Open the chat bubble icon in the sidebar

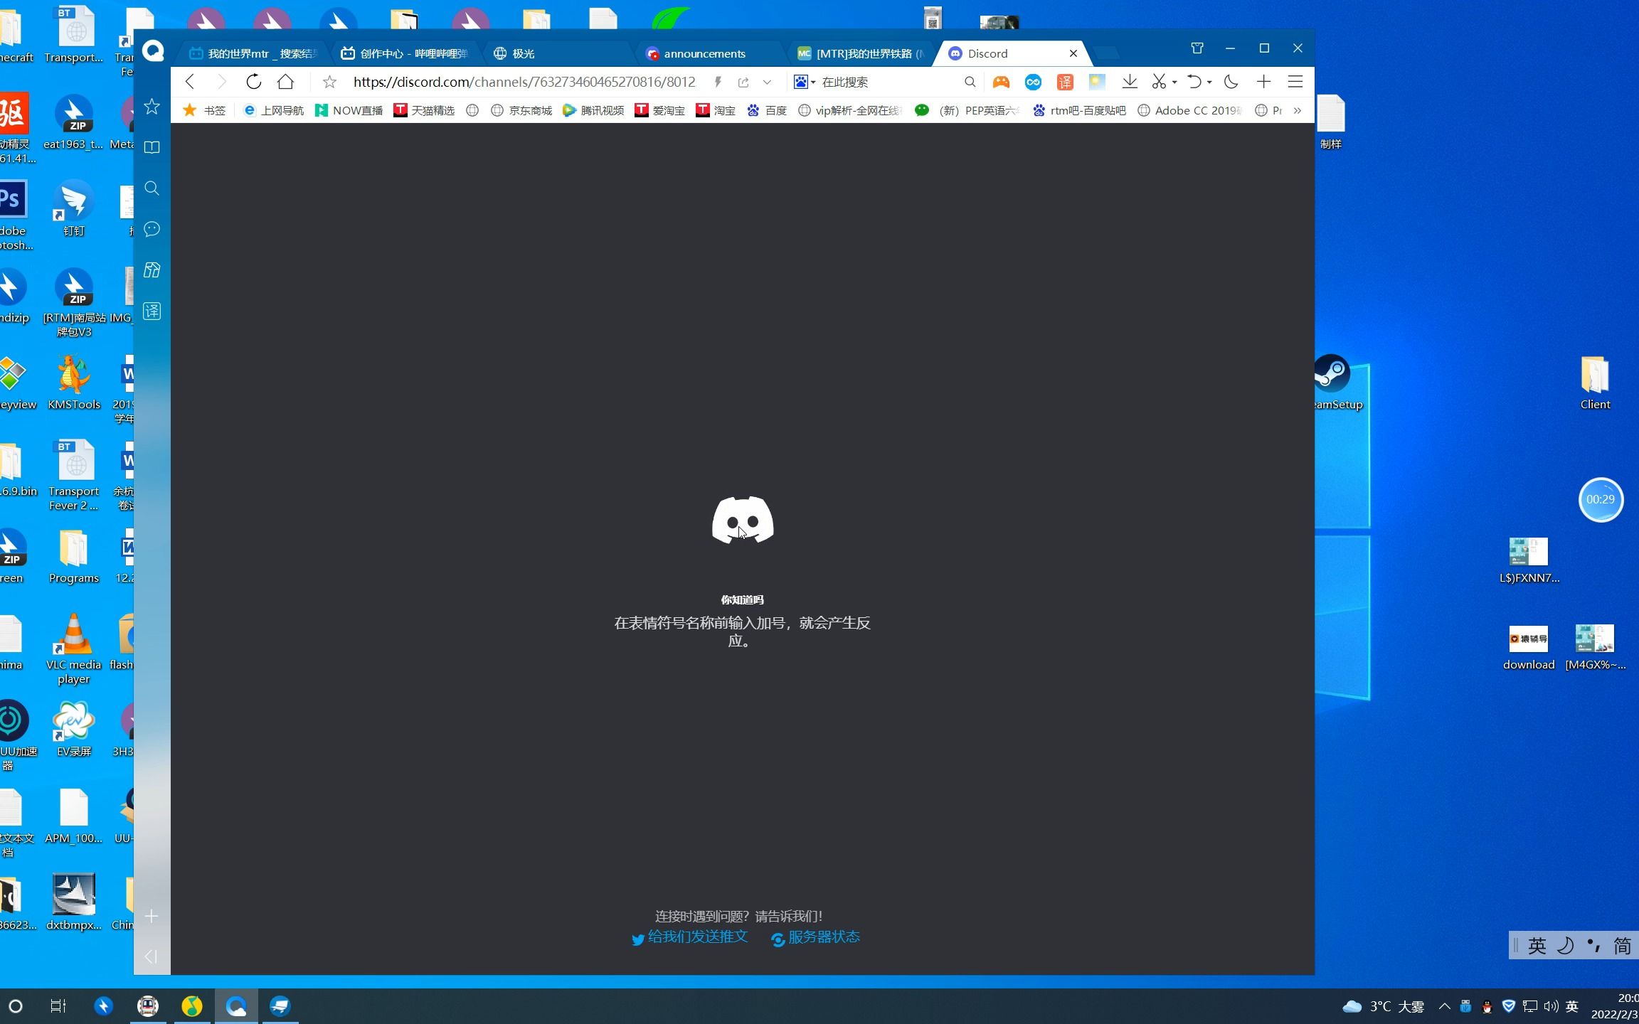pos(151,229)
